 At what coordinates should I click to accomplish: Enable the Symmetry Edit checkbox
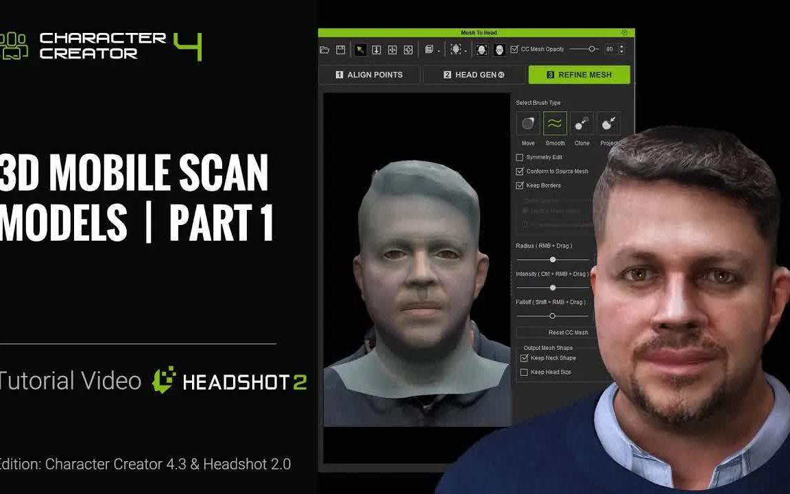[x=519, y=158]
